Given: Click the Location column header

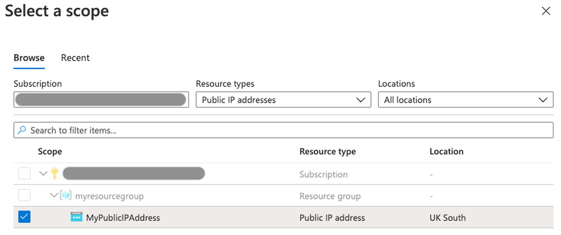Looking at the screenshot, I should tap(447, 152).
